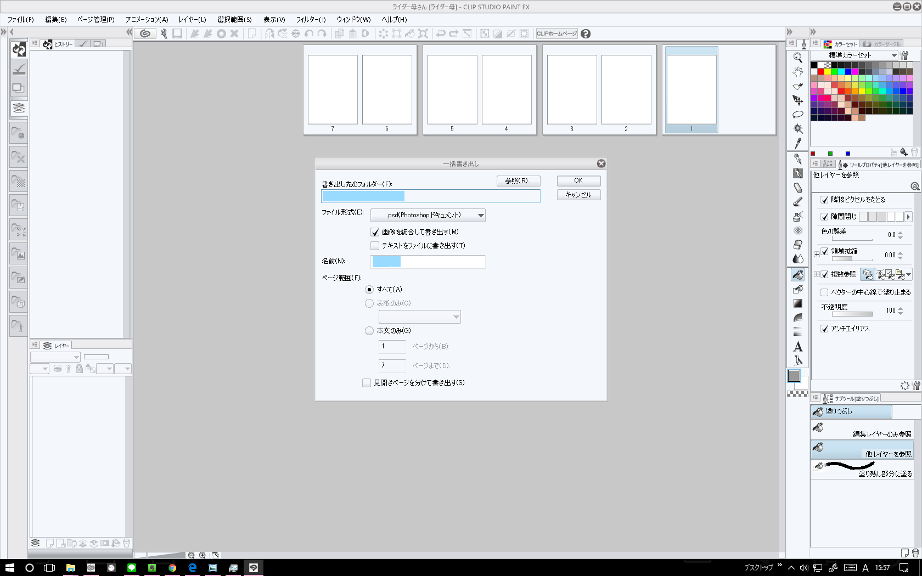Select 編集レイヤーのみ参照 sub tool
The height and width of the screenshot is (576, 922).
862,429
